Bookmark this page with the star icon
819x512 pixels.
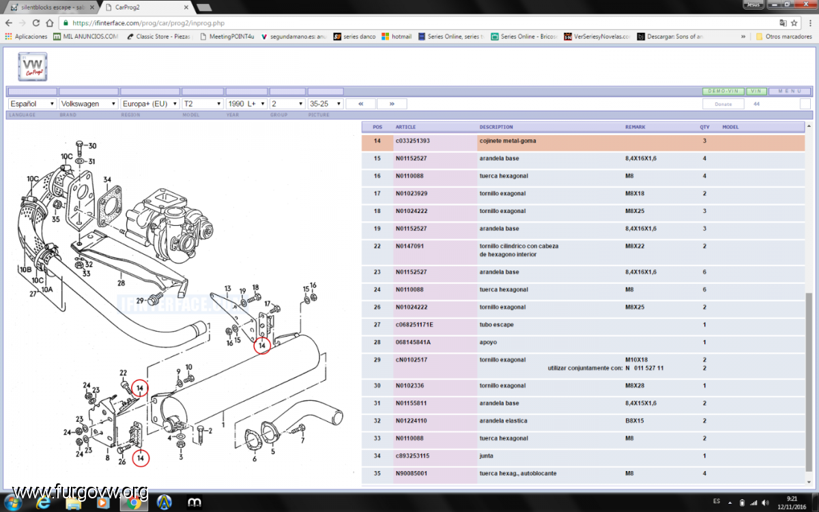tap(794, 23)
